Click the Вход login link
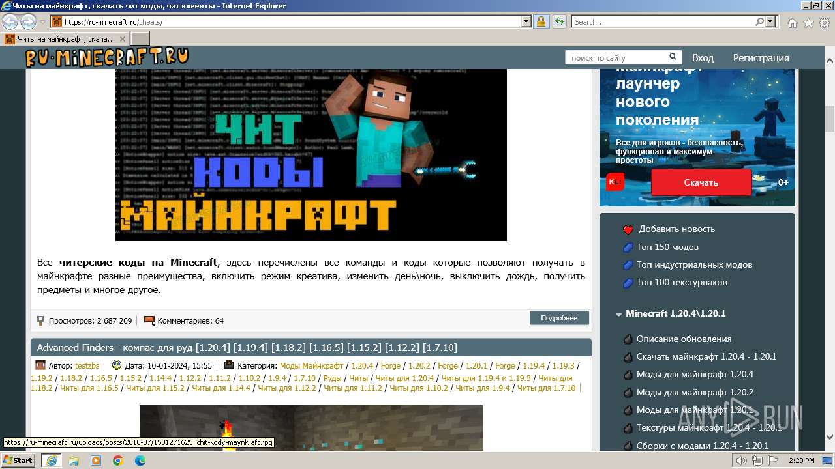Screen dimensions: 835x469 pyautogui.click(x=703, y=58)
